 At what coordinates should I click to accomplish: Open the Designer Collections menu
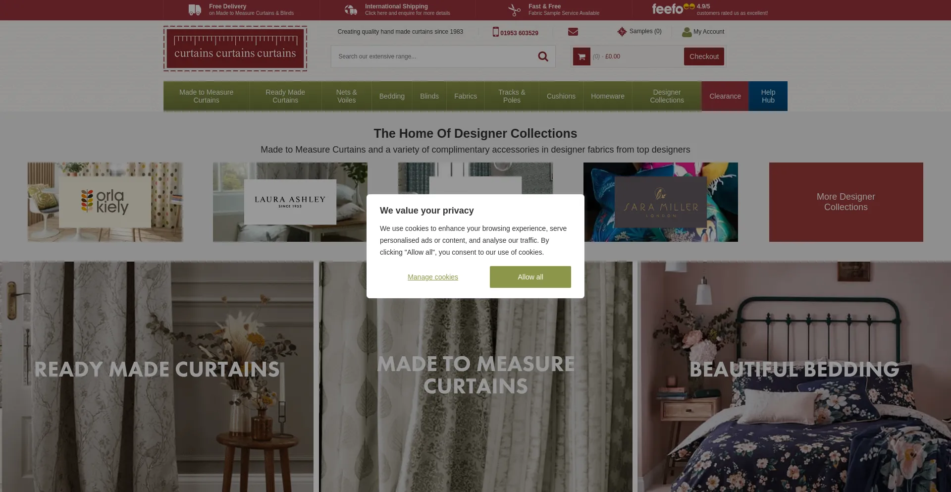pyautogui.click(x=667, y=96)
